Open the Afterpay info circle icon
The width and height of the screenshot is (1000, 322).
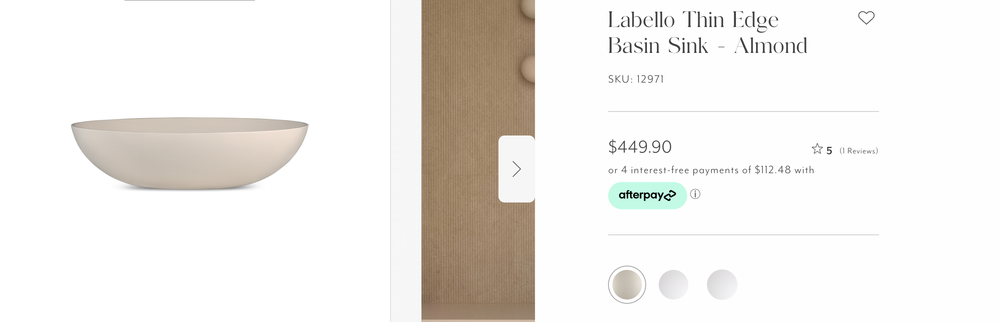(695, 194)
